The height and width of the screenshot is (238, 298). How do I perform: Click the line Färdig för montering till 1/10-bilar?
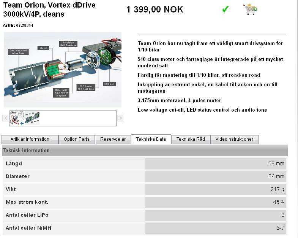(x=199, y=75)
